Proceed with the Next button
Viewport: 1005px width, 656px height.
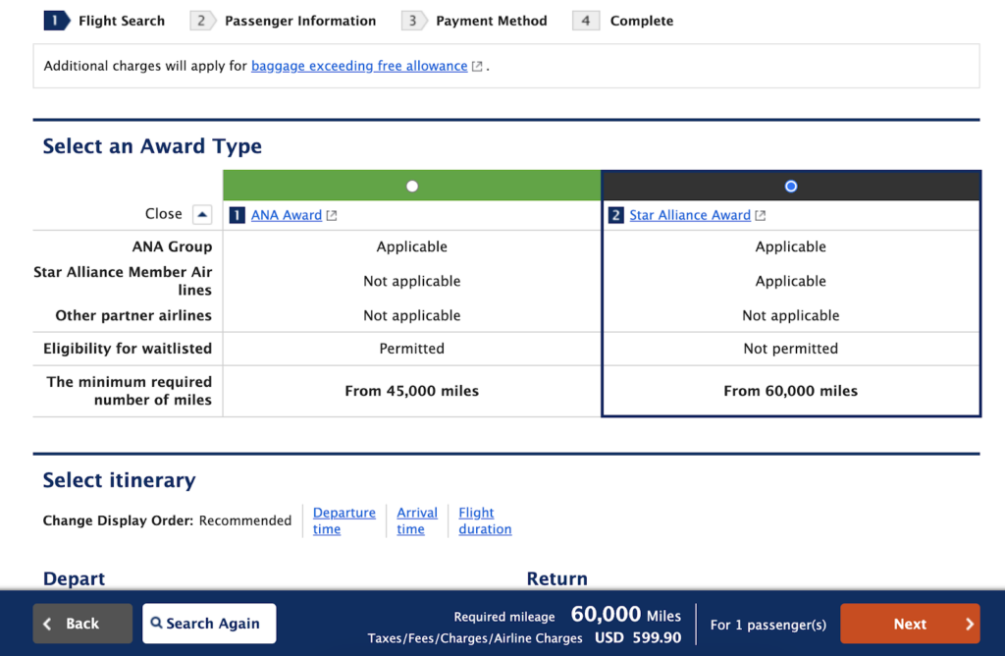point(910,624)
